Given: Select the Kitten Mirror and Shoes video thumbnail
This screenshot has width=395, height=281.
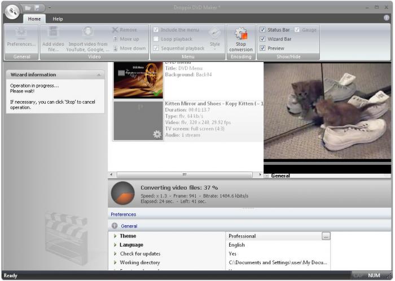Looking at the screenshot, I should [x=138, y=120].
